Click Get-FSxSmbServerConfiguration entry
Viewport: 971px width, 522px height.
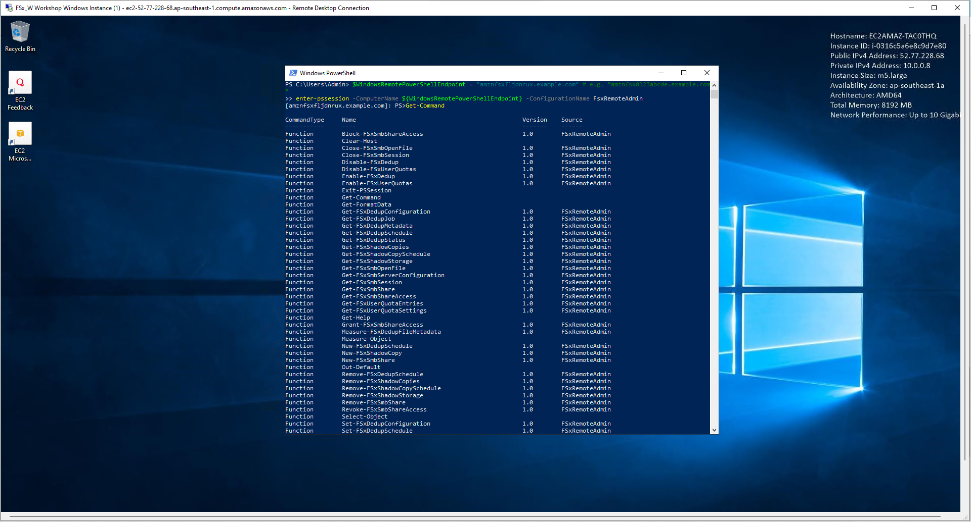(x=393, y=275)
